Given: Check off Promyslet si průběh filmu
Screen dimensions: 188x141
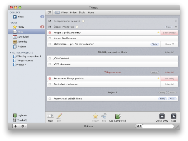Looking at the screenshot, I should click(50, 99).
